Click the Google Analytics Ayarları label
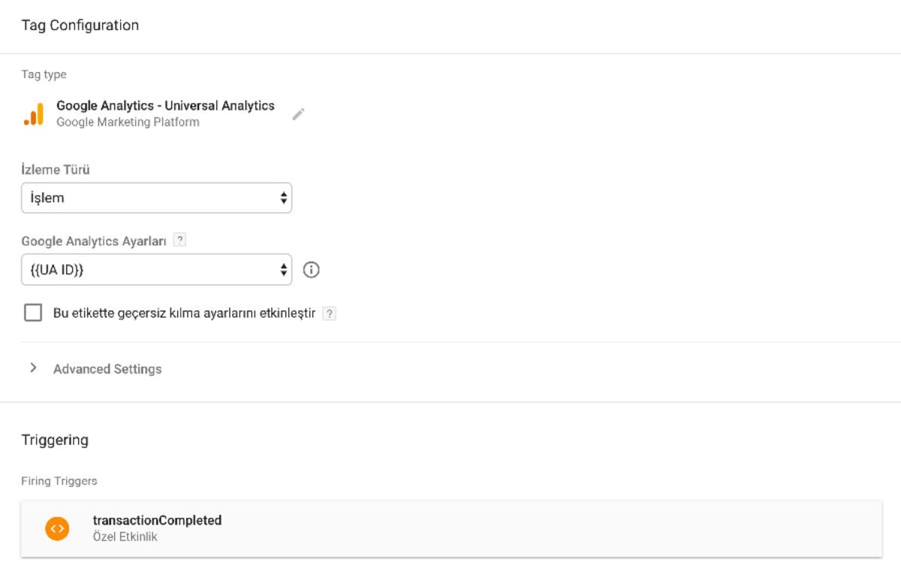 94,241
